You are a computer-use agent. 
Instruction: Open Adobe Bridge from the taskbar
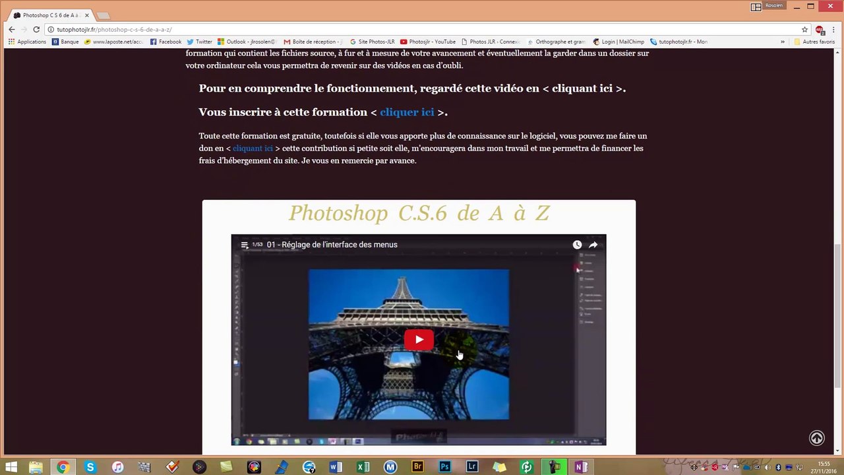[417, 467]
